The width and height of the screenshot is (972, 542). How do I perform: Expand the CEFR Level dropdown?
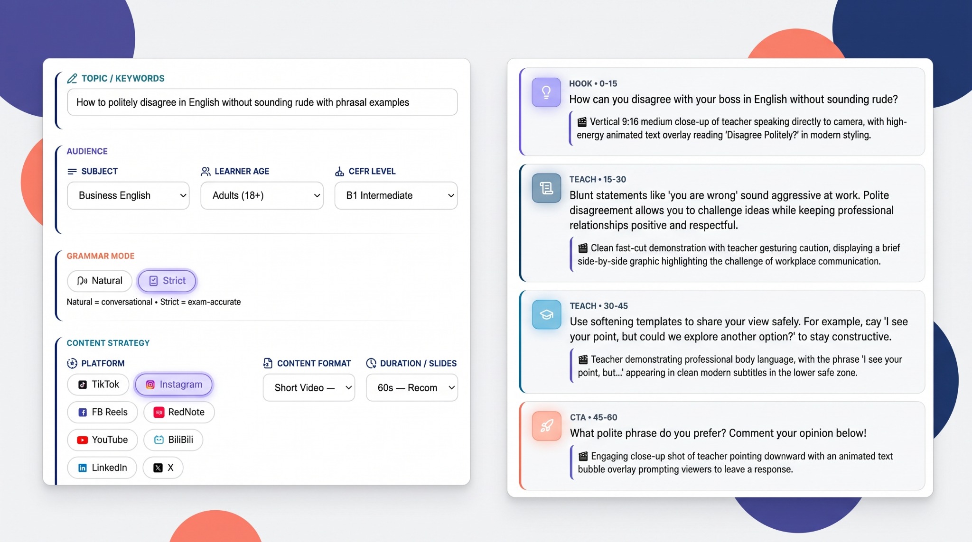[396, 195]
